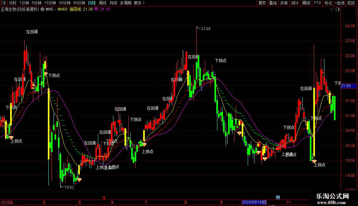Screen dimensions: 358x206
Task: Click the diamond marker icon near top right
Action: [x=332, y=10]
